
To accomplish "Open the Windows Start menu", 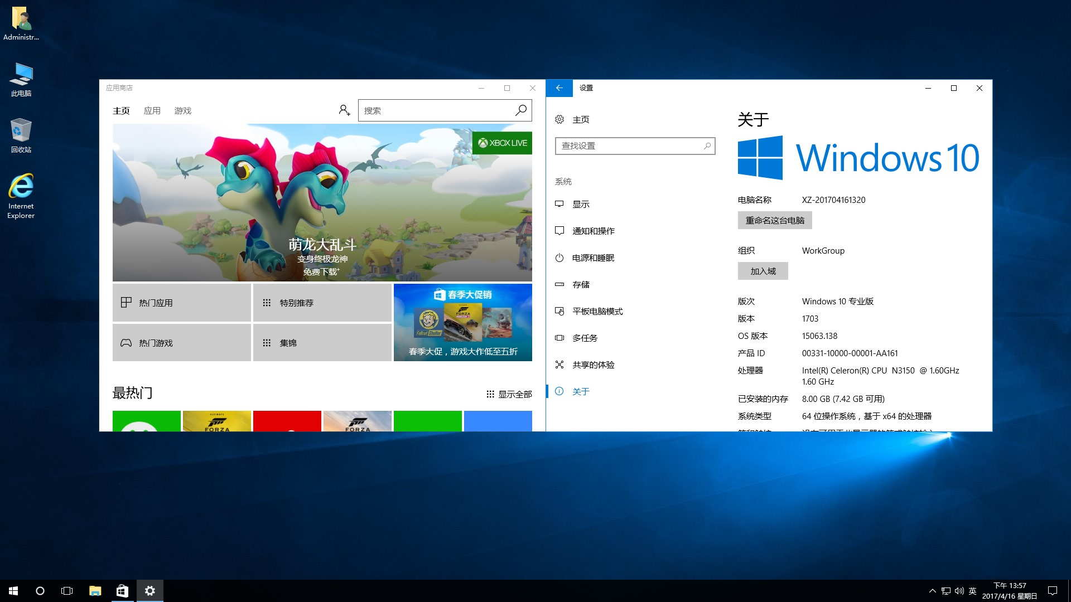I will pyautogui.click(x=13, y=591).
